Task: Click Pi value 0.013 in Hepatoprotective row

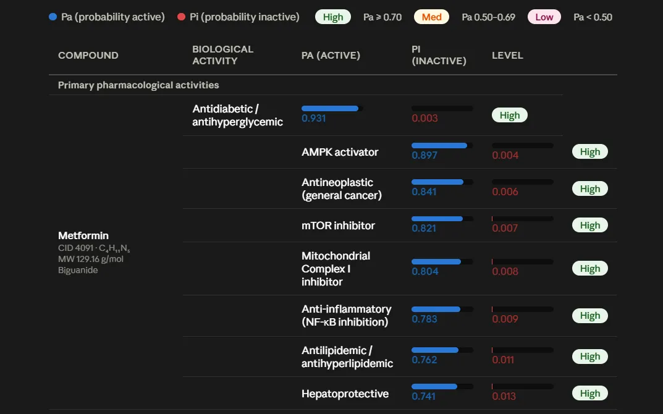Action: [x=504, y=396]
